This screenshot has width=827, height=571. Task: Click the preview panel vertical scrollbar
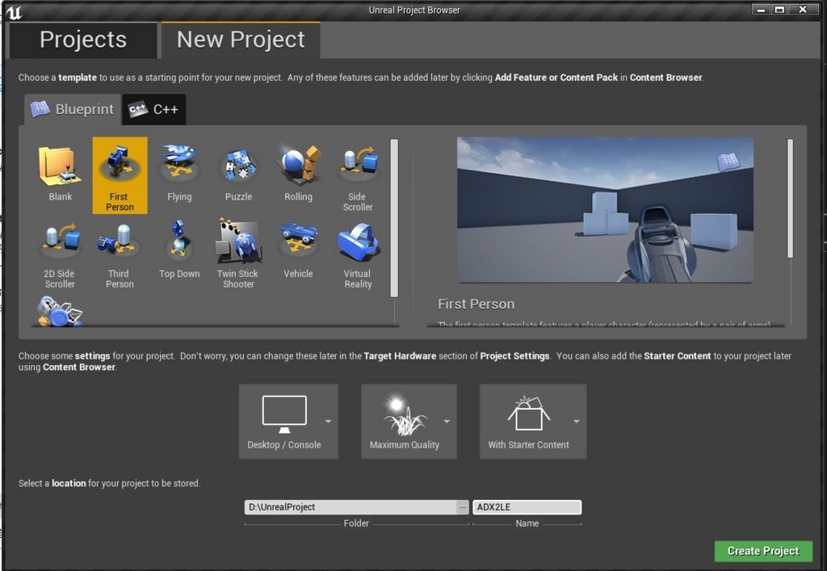790,198
